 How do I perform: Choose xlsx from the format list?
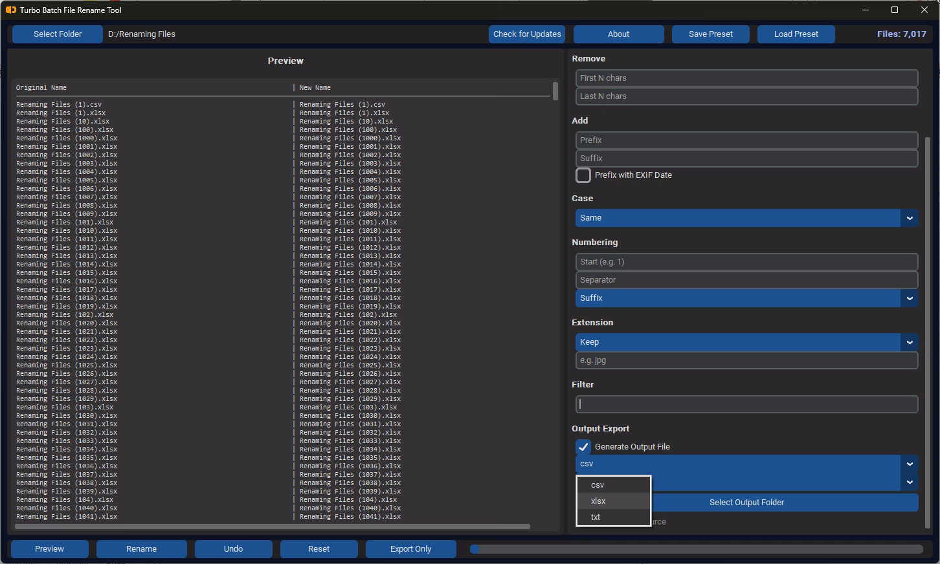(613, 501)
